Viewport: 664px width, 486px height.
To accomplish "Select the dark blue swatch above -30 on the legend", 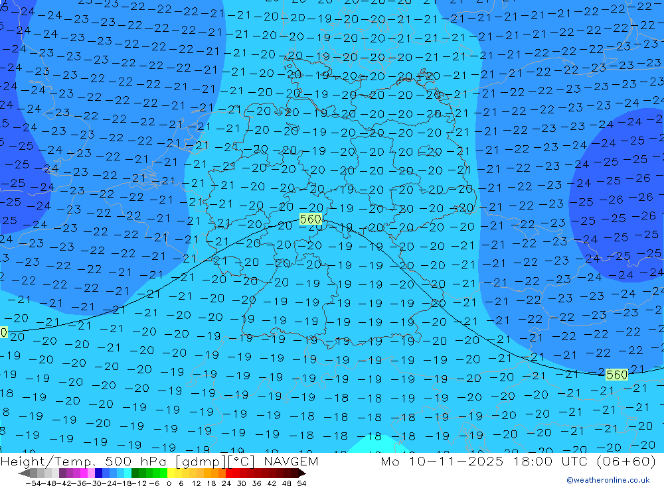I will (x=98, y=473).
